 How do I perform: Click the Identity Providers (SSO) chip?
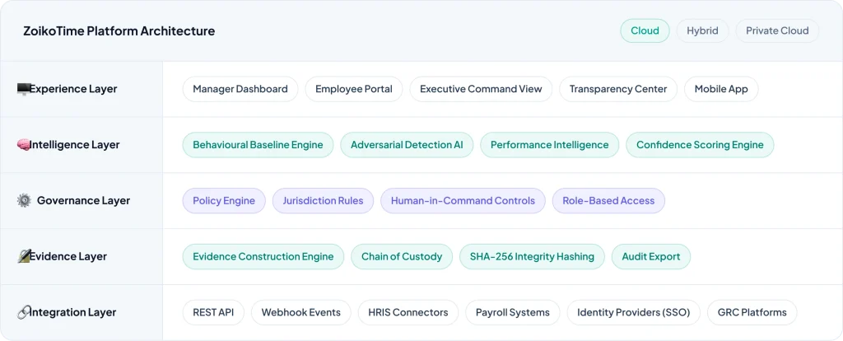click(634, 312)
